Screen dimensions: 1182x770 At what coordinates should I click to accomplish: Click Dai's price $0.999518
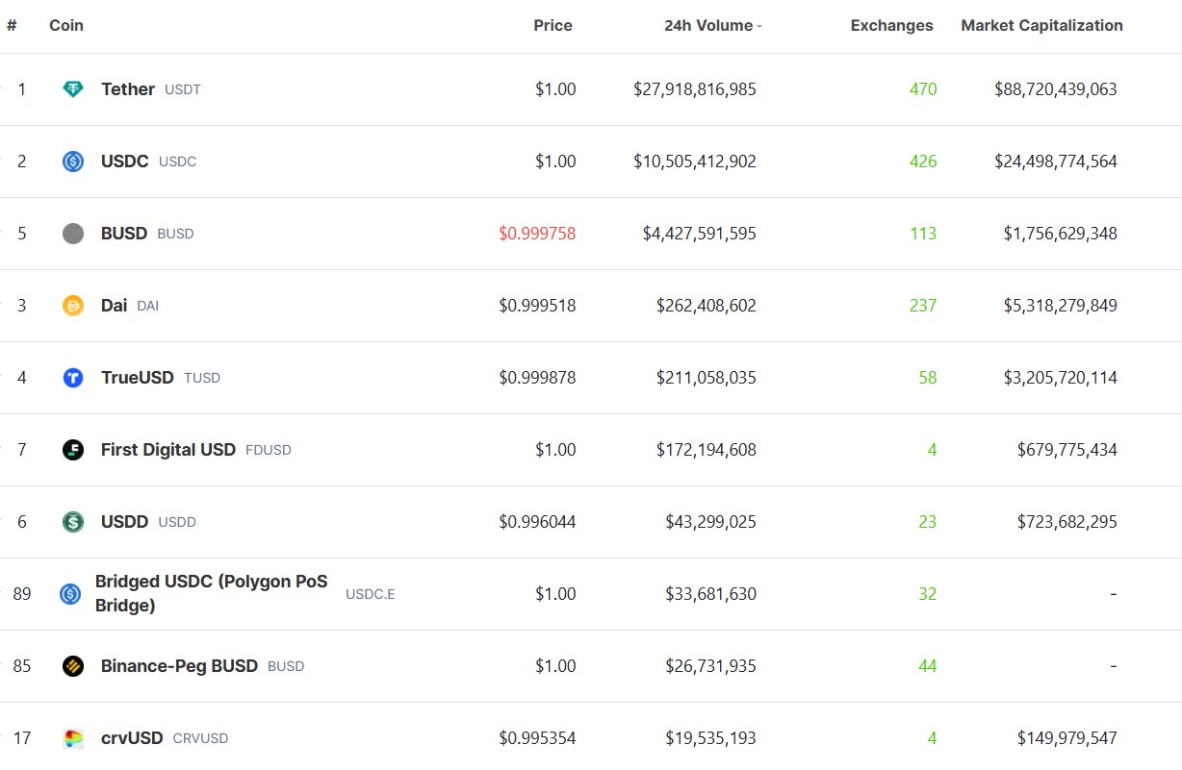coord(537,306)
